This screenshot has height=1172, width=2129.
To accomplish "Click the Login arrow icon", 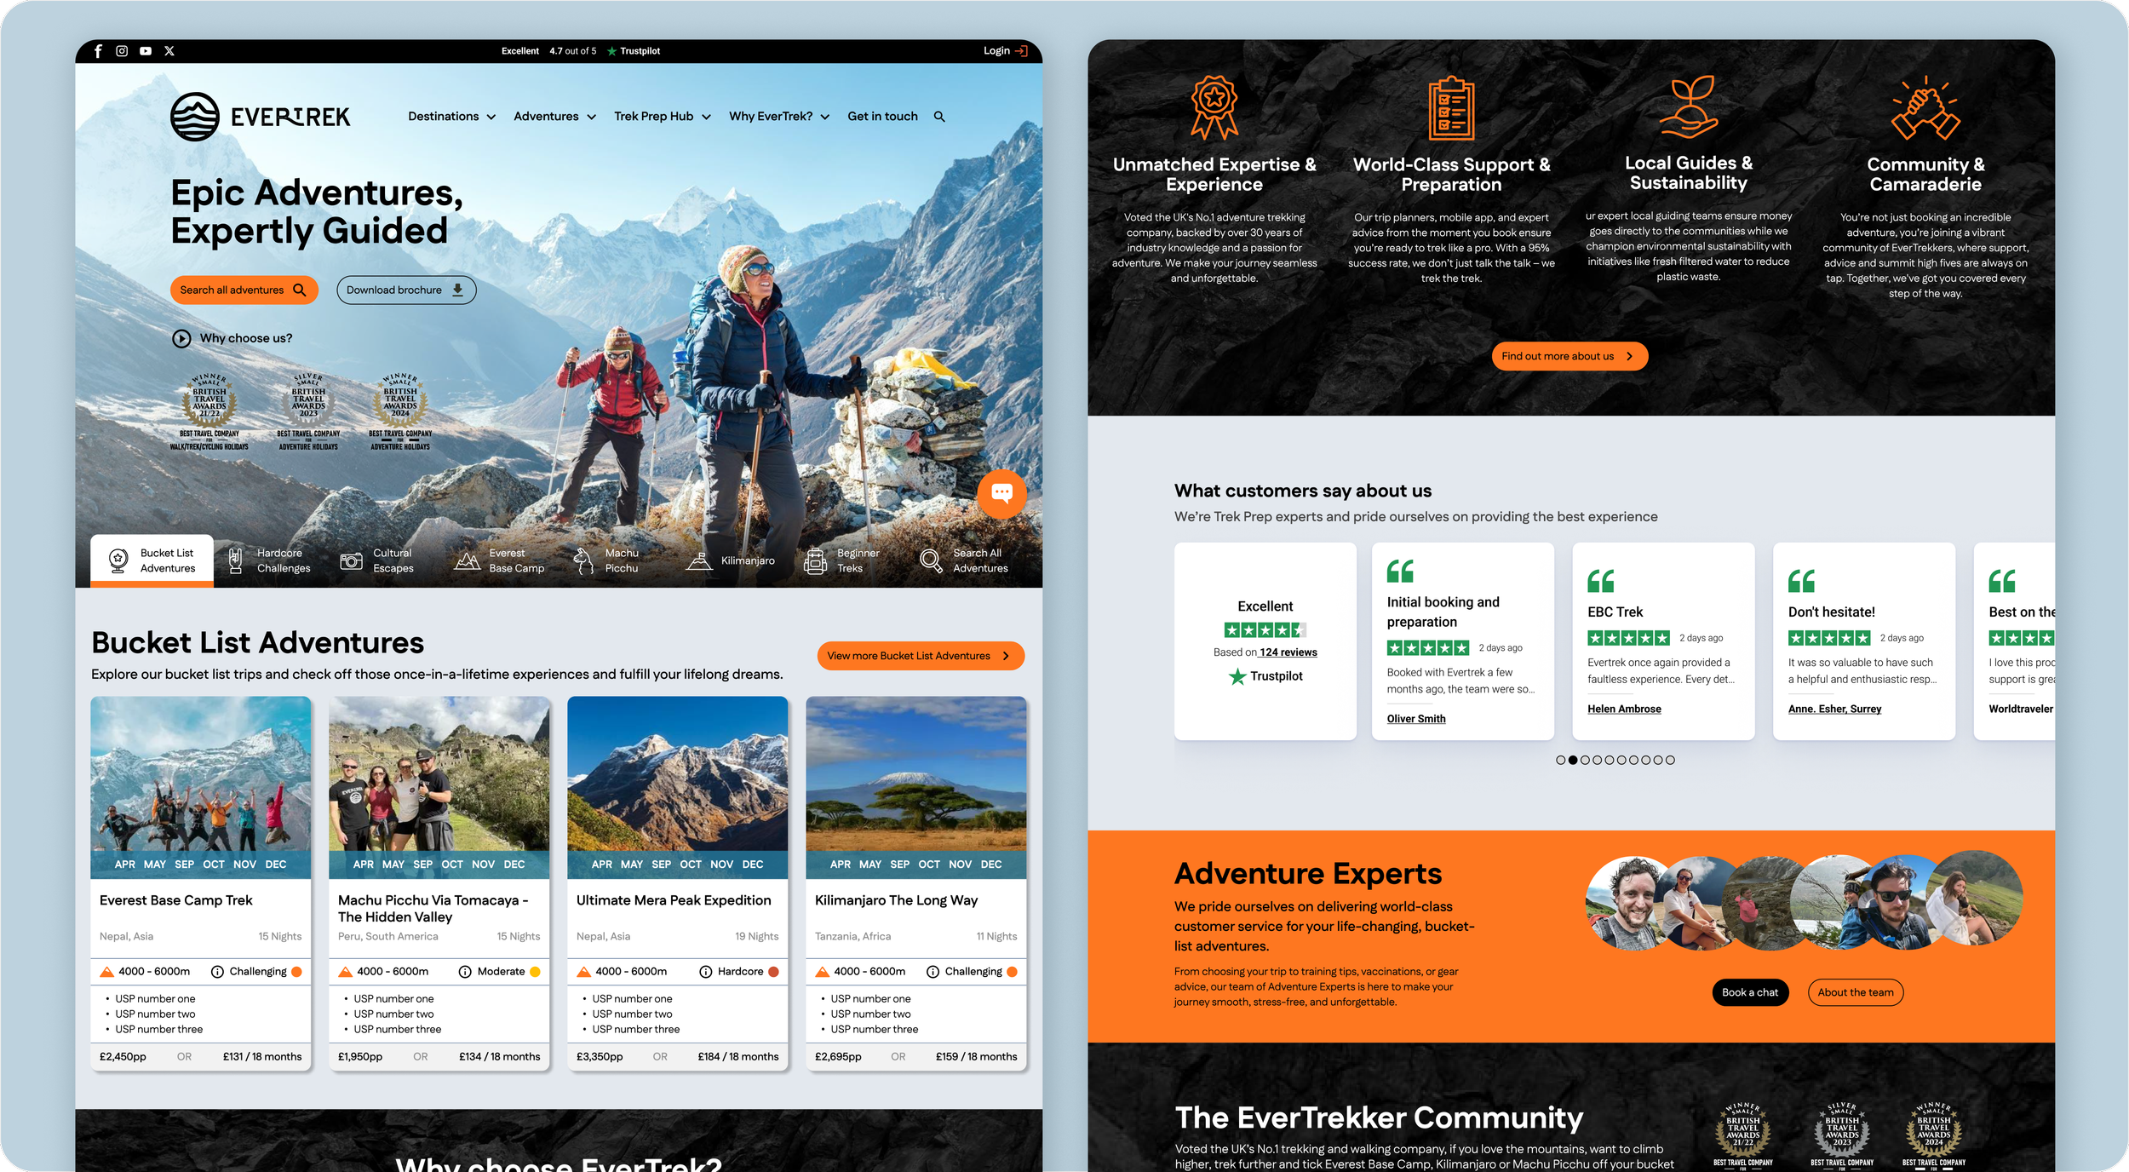I will pos(1022,51).
